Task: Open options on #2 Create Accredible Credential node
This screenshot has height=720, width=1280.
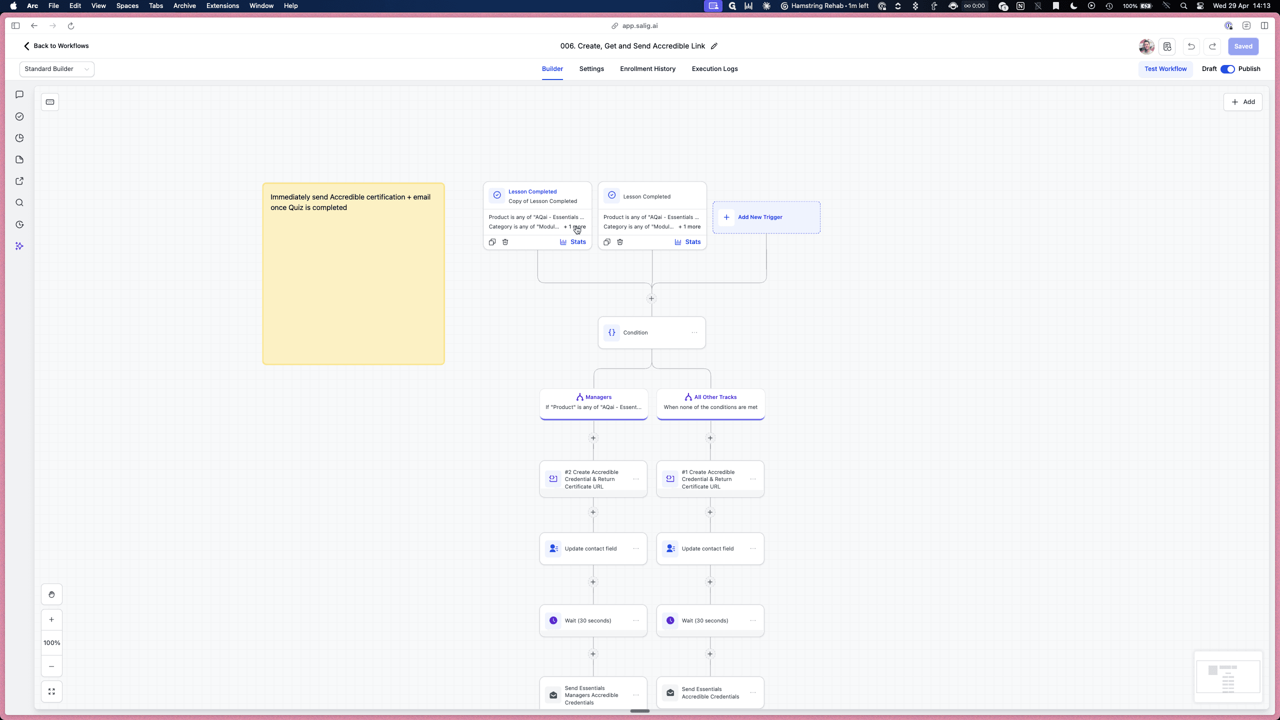Action: pyautogui.click(x=636, y=479)
